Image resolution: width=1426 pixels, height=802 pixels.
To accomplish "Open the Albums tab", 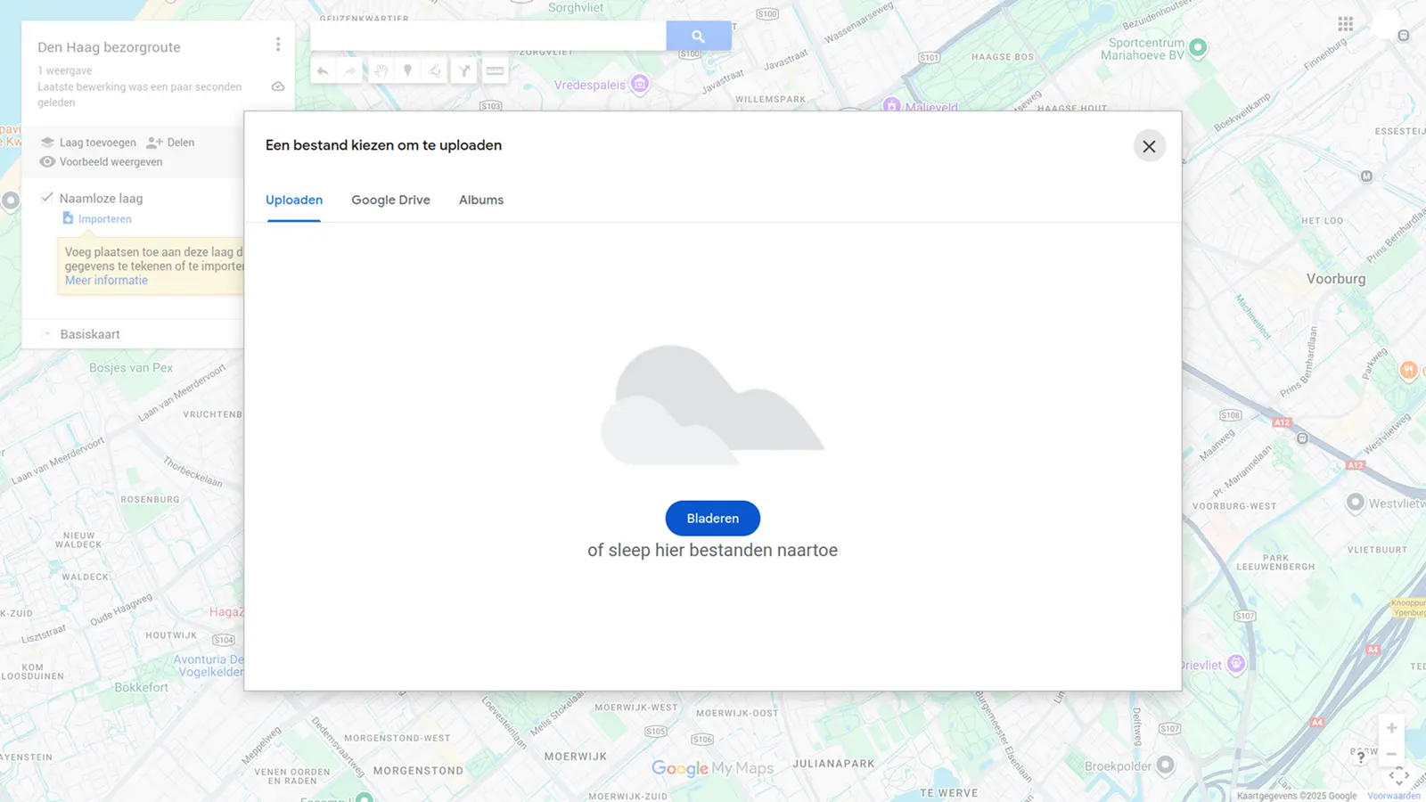I will click(x=480, y=200).
